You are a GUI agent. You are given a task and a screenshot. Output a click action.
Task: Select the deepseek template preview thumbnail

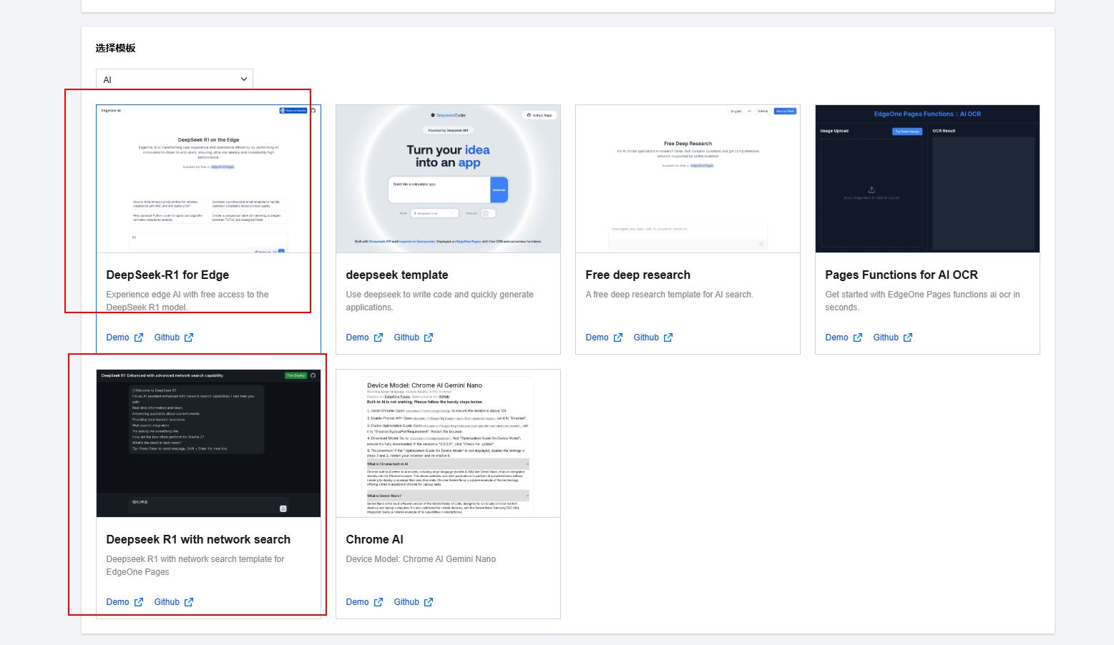click(x=448, y=179)
